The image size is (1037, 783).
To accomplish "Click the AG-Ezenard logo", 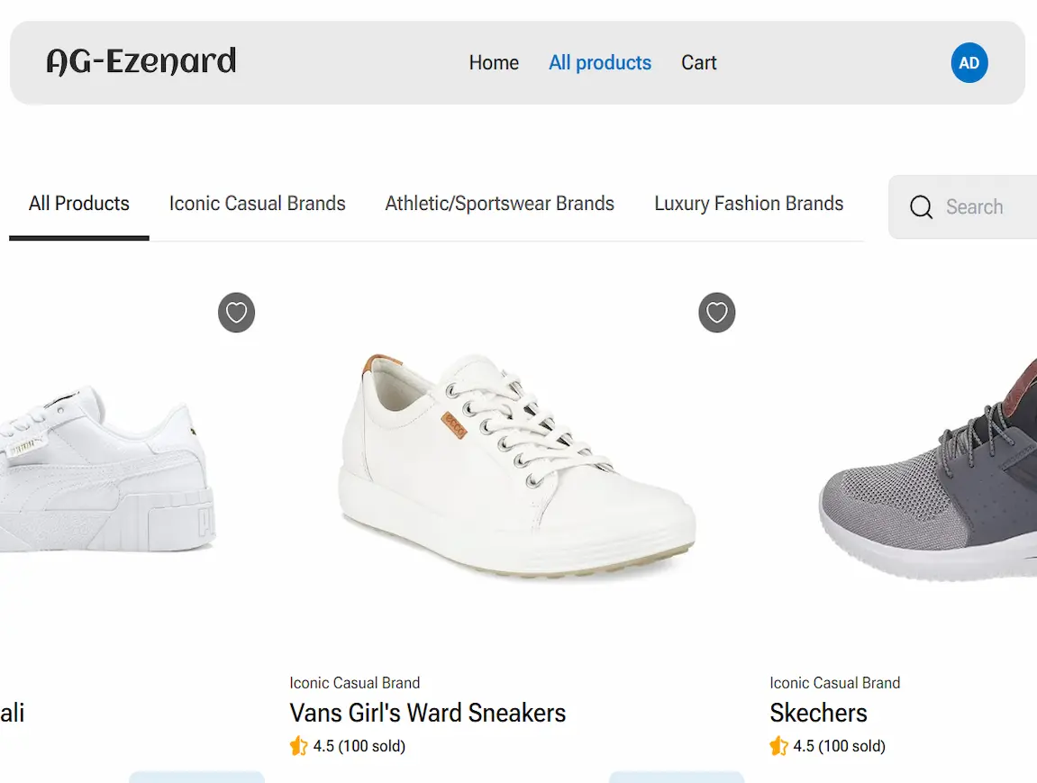I will 141,61.
